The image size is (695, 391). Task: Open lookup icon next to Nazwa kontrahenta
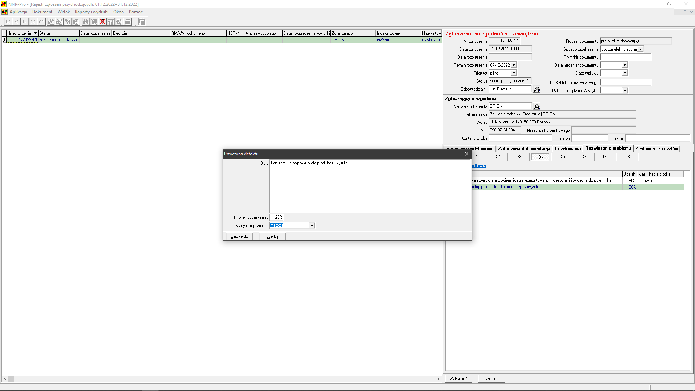click(x=537, y=106)
